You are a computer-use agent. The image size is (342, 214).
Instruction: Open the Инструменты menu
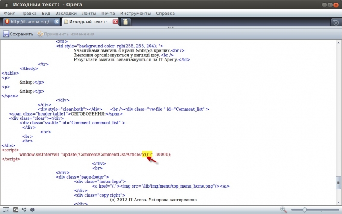136,14
